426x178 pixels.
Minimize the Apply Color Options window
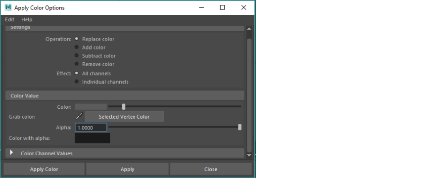(201, 7)
